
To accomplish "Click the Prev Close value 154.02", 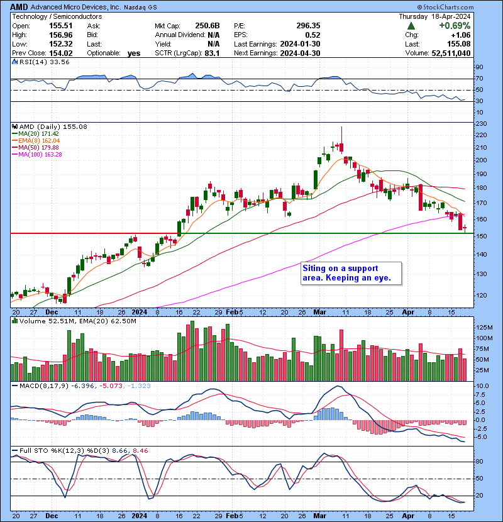I will pos(61,53).
